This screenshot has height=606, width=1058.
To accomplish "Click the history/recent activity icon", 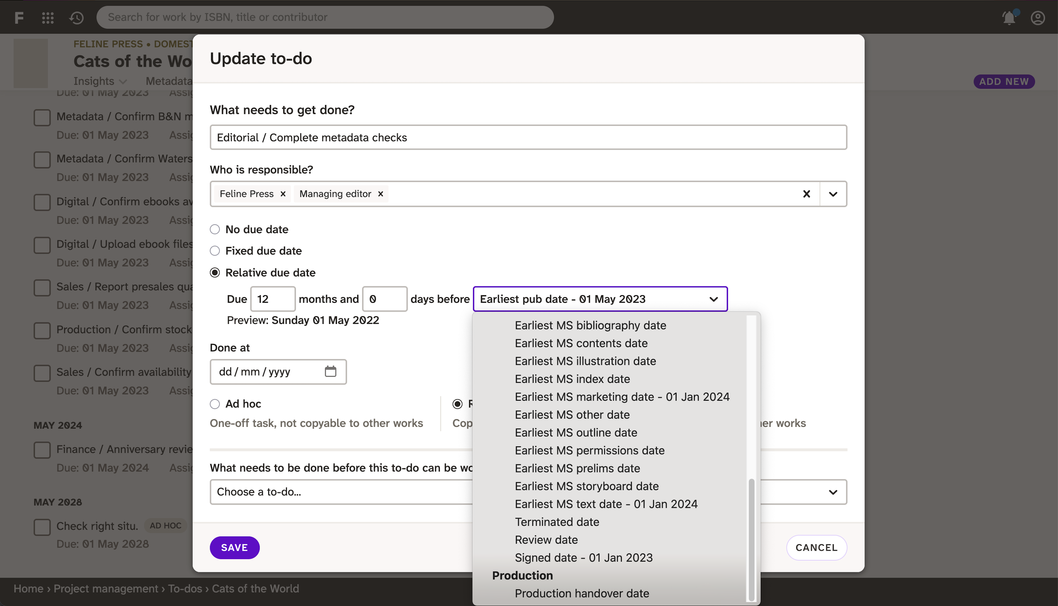I will (x=76, y=16).
